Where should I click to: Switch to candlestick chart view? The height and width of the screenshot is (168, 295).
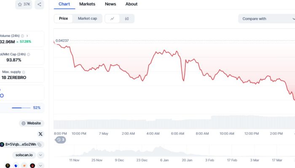127,18
